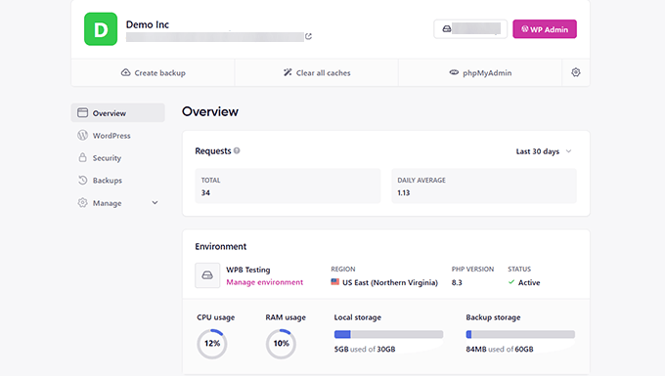Viewport: 665px width, 376px height.
Task: Click the US flag region icon
Action: [335, 282]
